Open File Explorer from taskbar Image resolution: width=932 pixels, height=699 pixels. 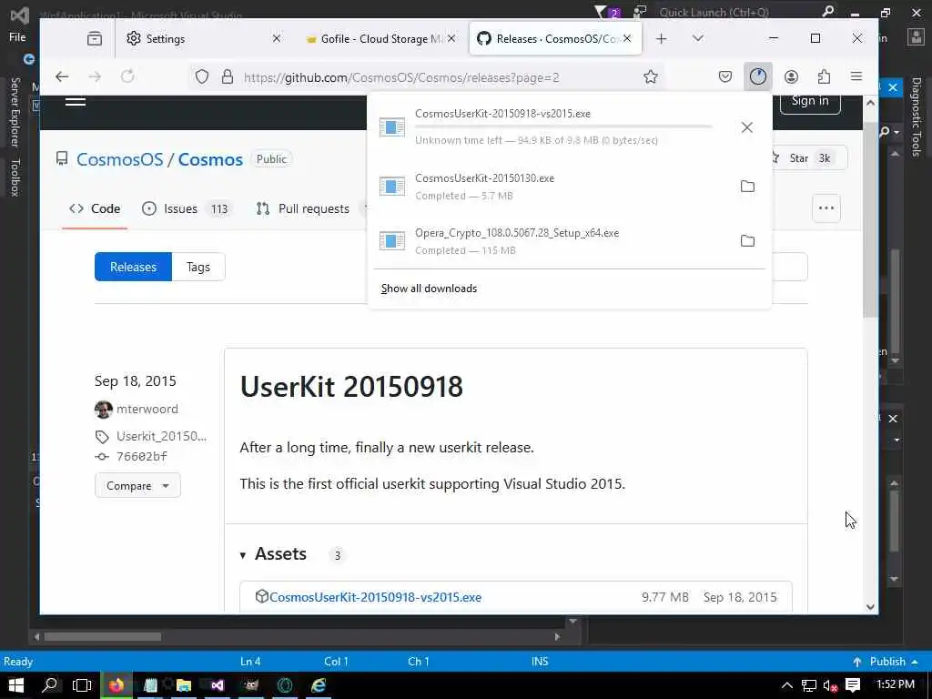click(184, 685)
